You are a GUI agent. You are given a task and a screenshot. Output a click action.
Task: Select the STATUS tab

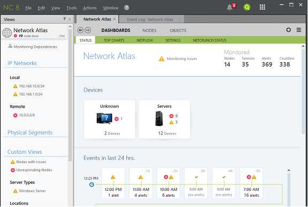click(86, 40)
